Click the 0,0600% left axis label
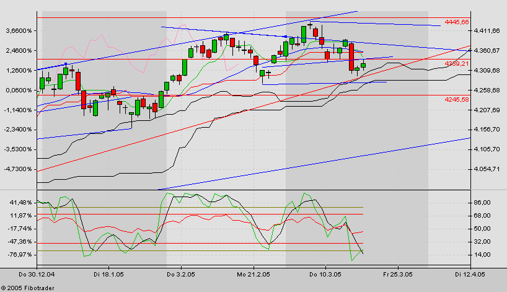507x292 pixels. click(x=19, y=91)
